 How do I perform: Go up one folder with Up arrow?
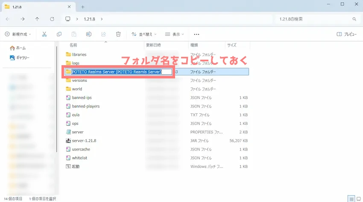click(37, 19)
